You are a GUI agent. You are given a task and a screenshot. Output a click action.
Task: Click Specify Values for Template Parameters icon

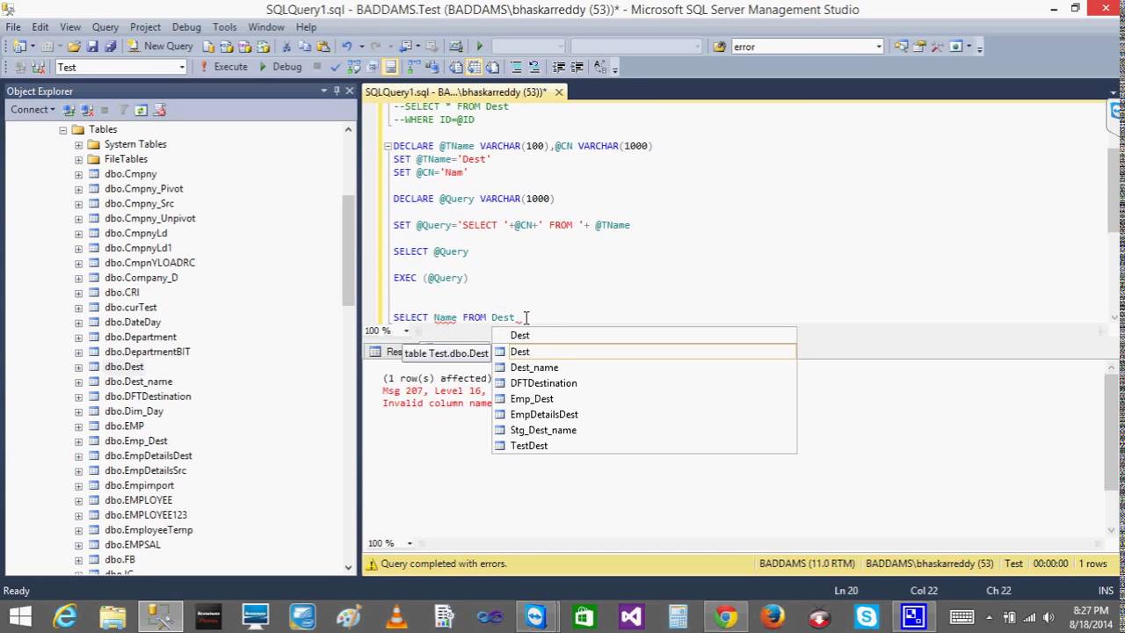pyautogui.click(x=600, y=67)
